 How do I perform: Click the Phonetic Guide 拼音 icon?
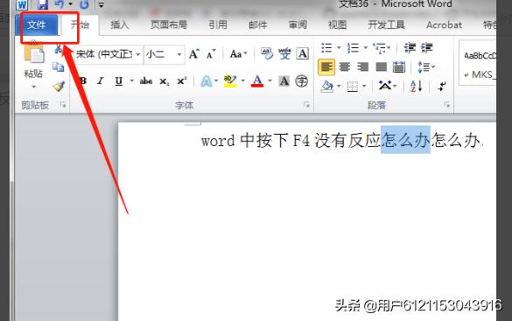pos(284,54)
